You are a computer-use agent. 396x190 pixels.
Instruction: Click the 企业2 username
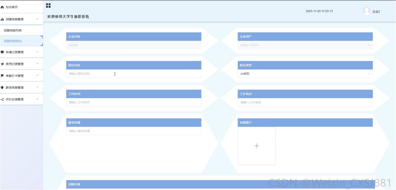click(x=376, y=11)
